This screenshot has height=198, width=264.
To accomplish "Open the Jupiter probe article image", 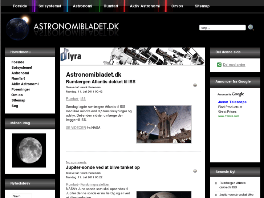I will 164,195.
